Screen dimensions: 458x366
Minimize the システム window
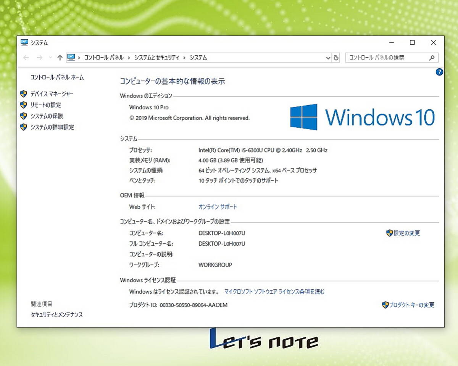click(x=391, y=43)
